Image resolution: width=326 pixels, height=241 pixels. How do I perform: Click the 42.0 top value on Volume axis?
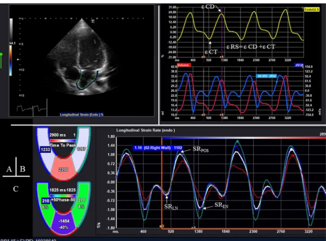[x=174, y=67]
